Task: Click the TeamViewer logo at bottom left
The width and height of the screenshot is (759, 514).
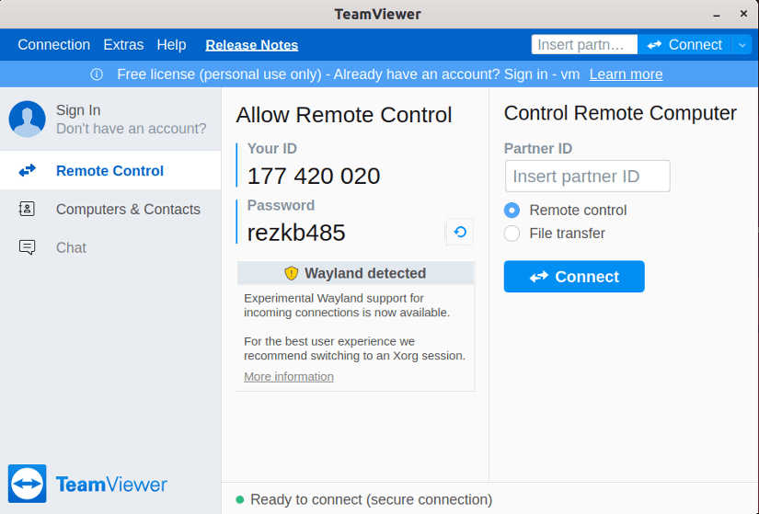Action: click(x=87, y=484)
